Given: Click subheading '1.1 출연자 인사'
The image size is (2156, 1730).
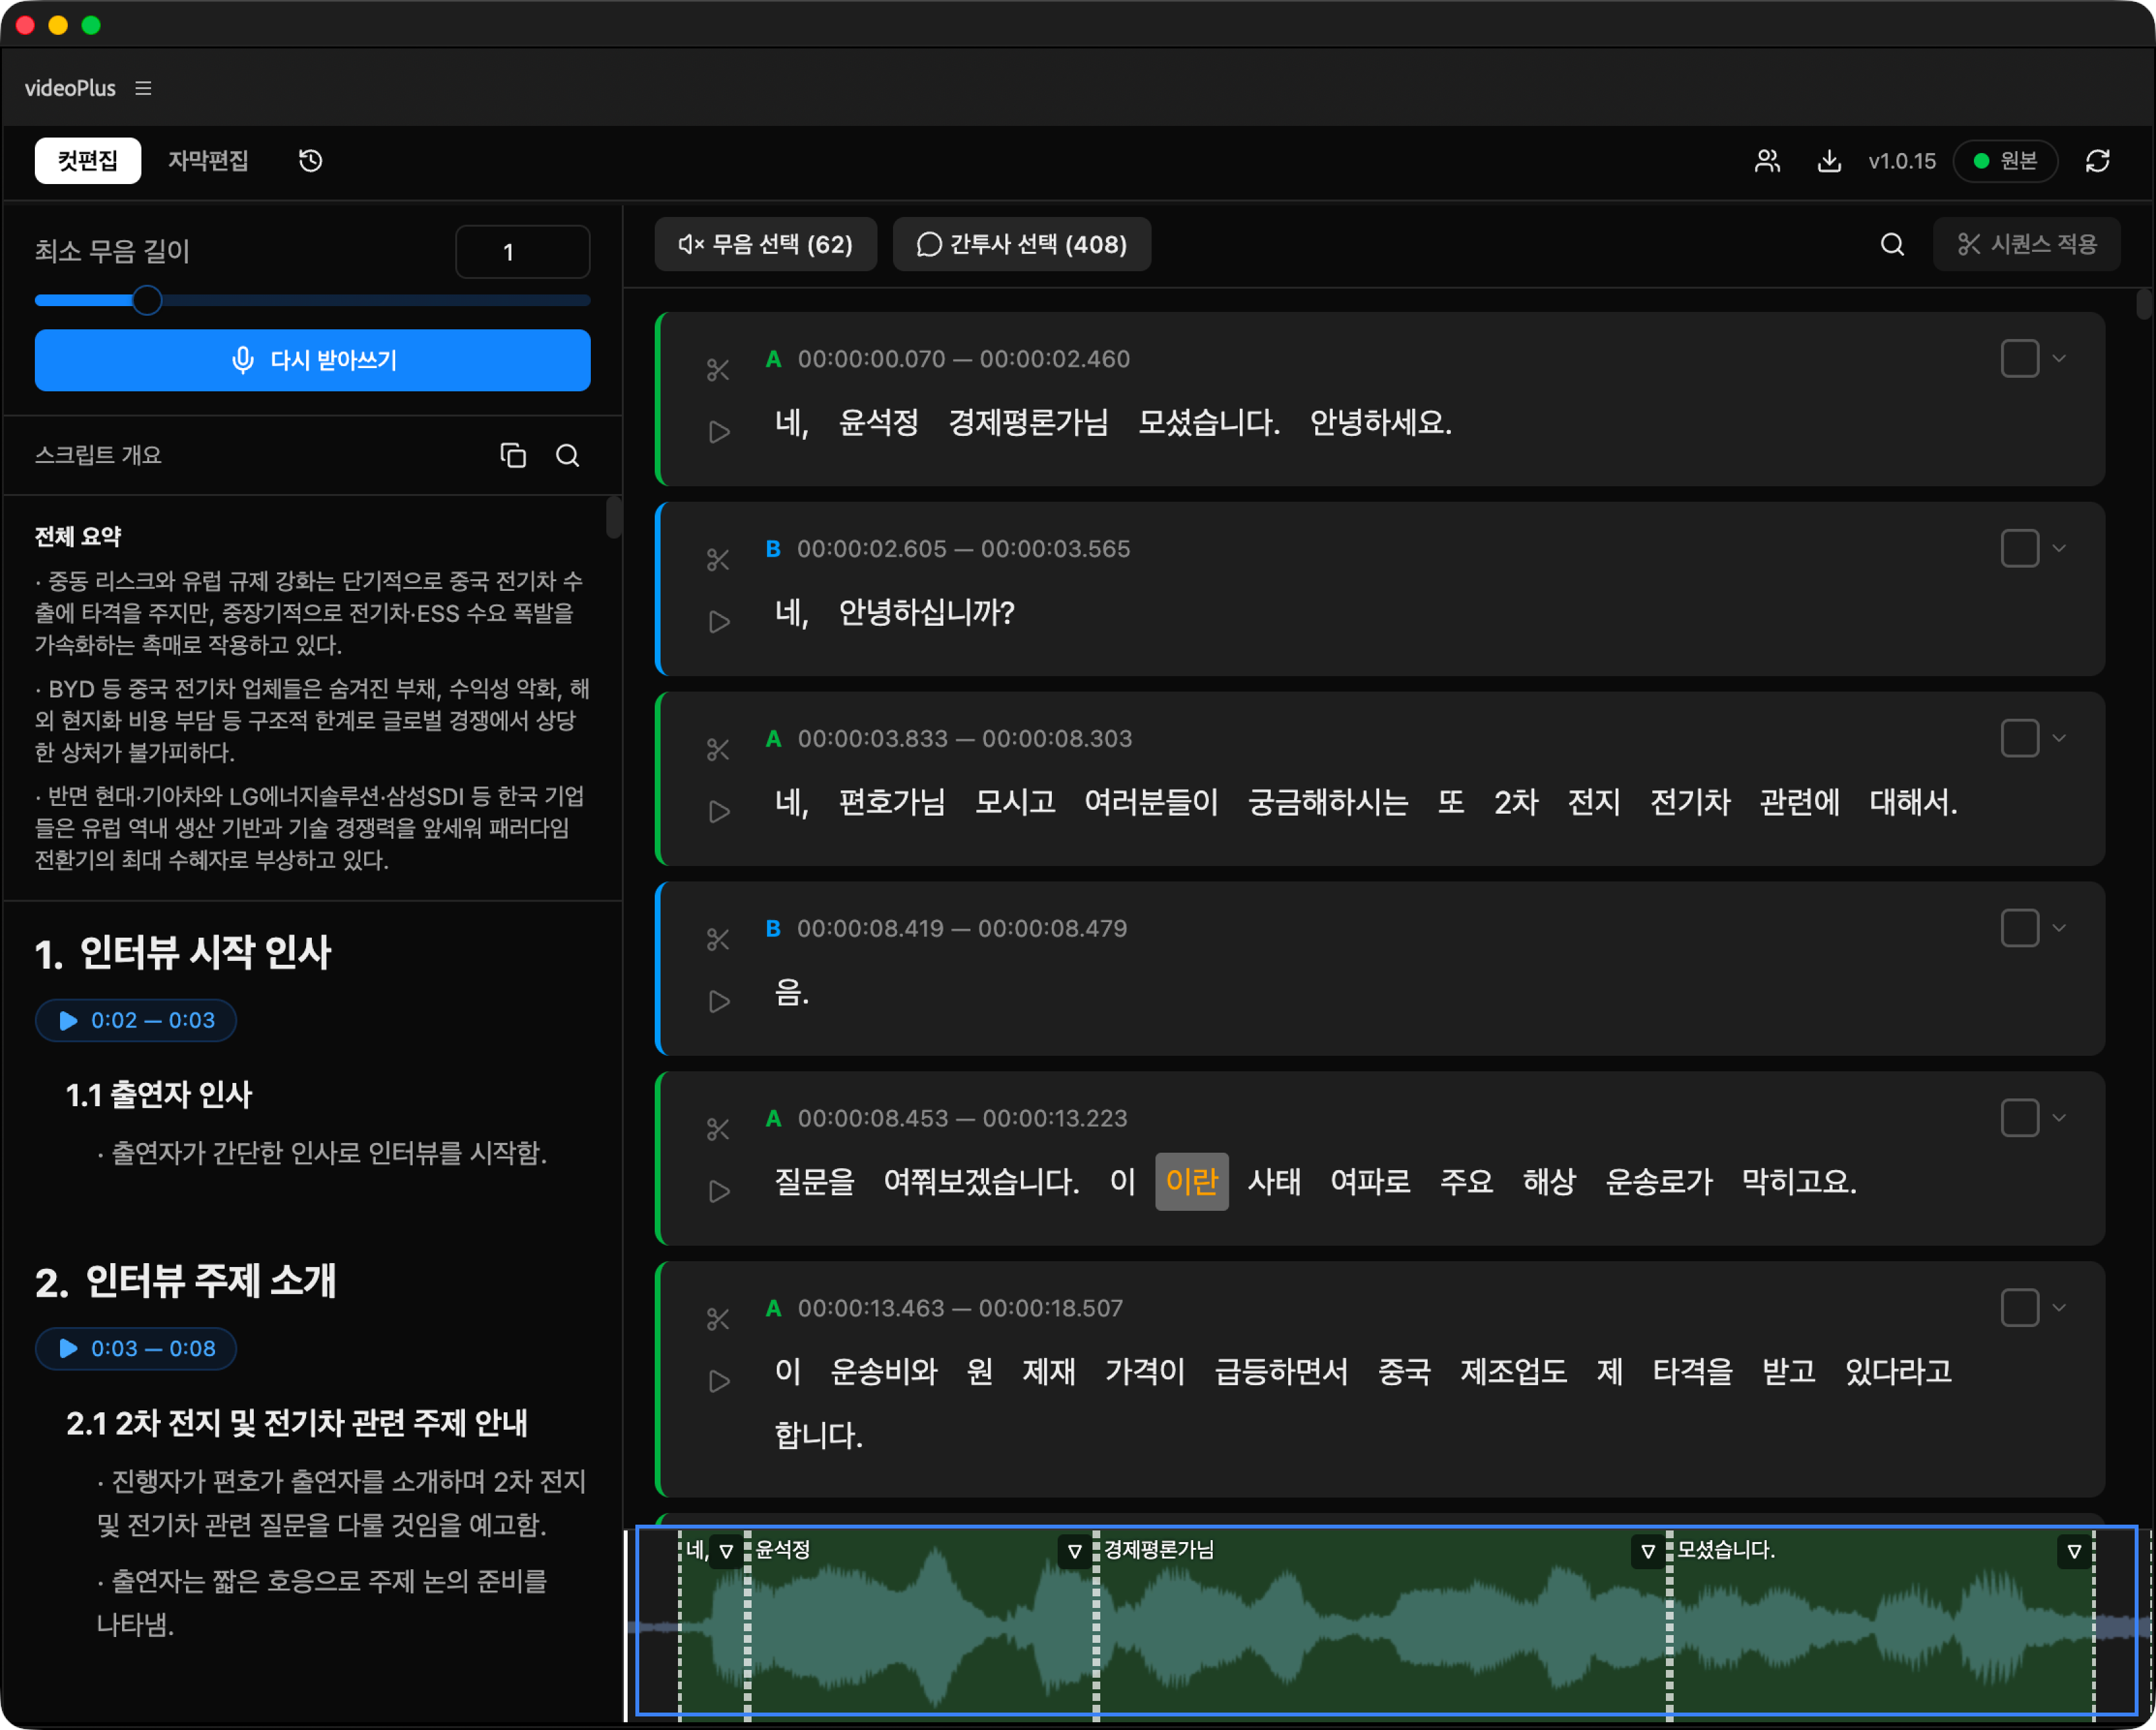Looking at the screenshot, I should click(159, 1094).
